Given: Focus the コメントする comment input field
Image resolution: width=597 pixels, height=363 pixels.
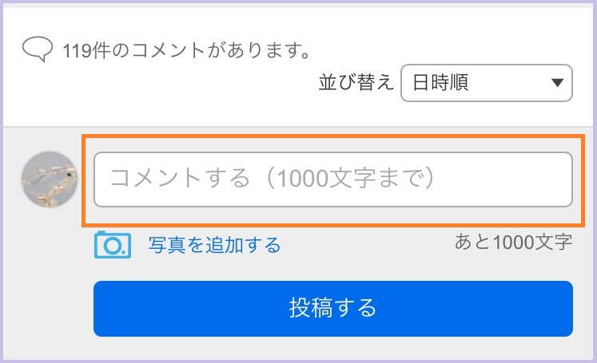Looking at the screenshot, I should pyautogui.click(x=333, y=180).
